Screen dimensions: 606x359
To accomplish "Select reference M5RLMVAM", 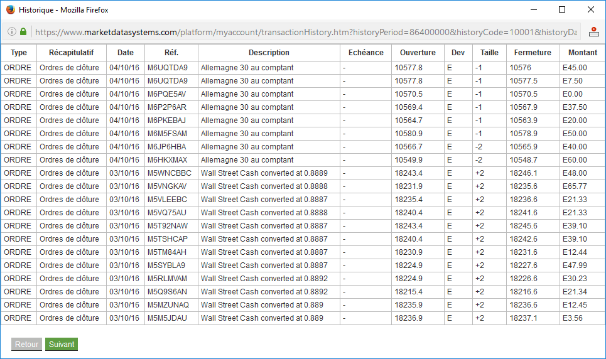I will coord(167,278).
